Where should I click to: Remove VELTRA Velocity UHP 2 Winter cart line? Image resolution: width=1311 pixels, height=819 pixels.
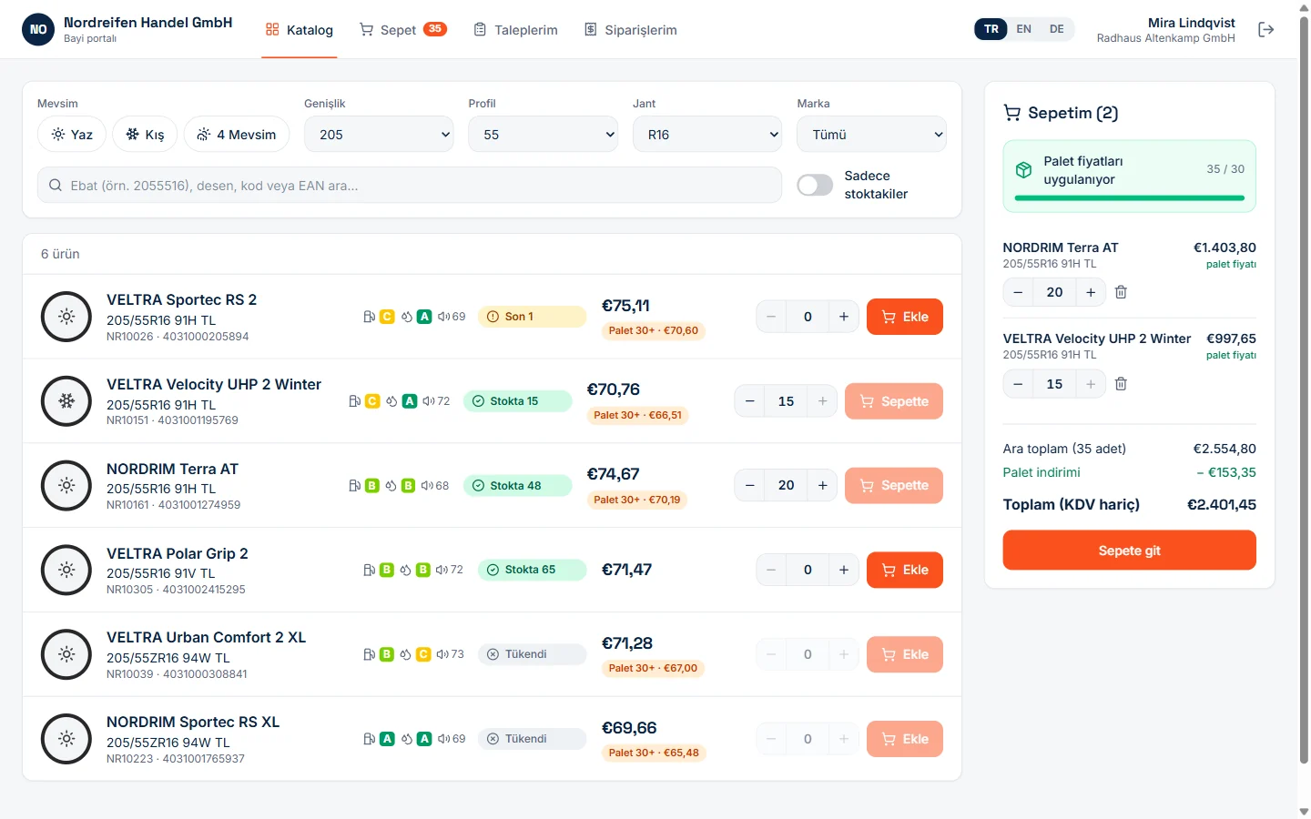click(1121, 384)
